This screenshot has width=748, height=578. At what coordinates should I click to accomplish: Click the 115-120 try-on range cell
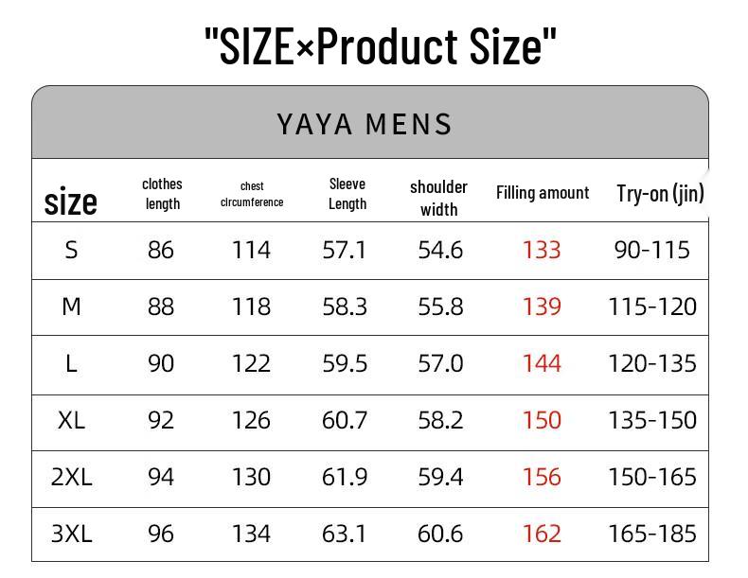coord(652,307)
